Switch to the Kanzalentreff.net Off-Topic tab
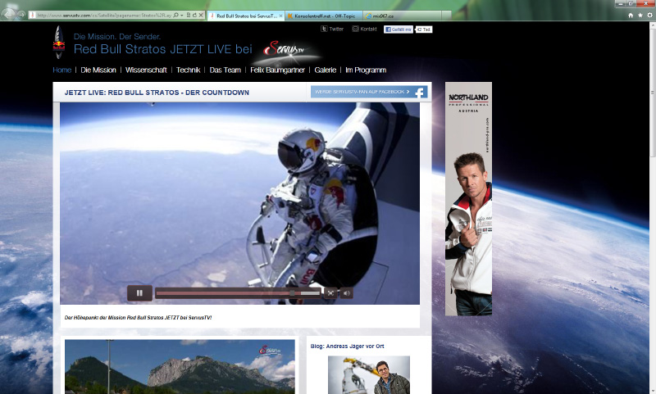The image size is (656, 394). [x=324, y=16]
